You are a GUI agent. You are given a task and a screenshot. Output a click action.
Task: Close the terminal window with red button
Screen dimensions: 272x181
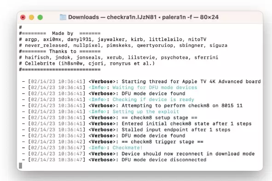[23, 17]
